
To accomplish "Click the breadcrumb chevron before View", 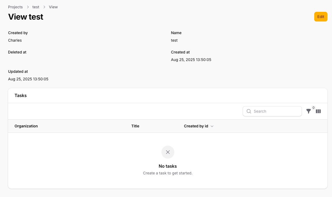I will (44, 7).
